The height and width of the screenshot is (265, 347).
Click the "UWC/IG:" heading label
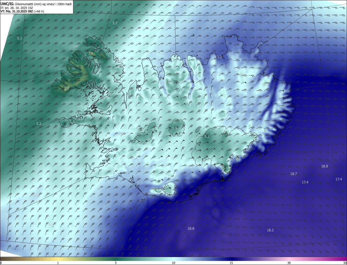7,4
